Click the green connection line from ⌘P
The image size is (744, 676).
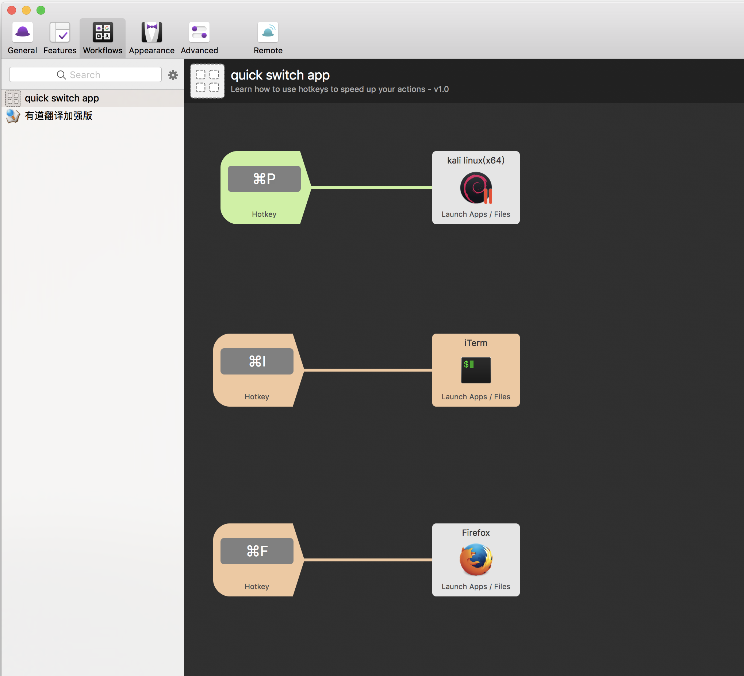coord(371,188)
